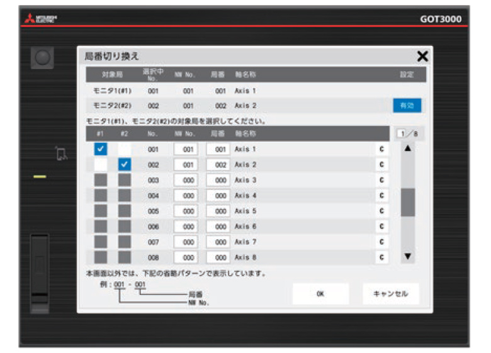Screen dimensions: 491x353
Task: Click the 局番 field for Axis 5
Action: tap(218, 211)
